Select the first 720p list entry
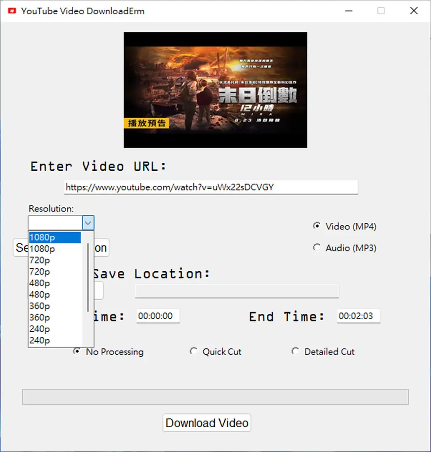Viewport: 431px width, 452px height. tap(55, 260)
